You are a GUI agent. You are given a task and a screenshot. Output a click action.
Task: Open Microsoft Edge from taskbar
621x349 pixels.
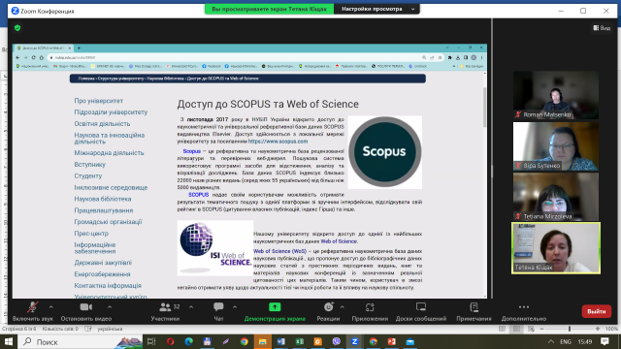(x=189, y=342)
